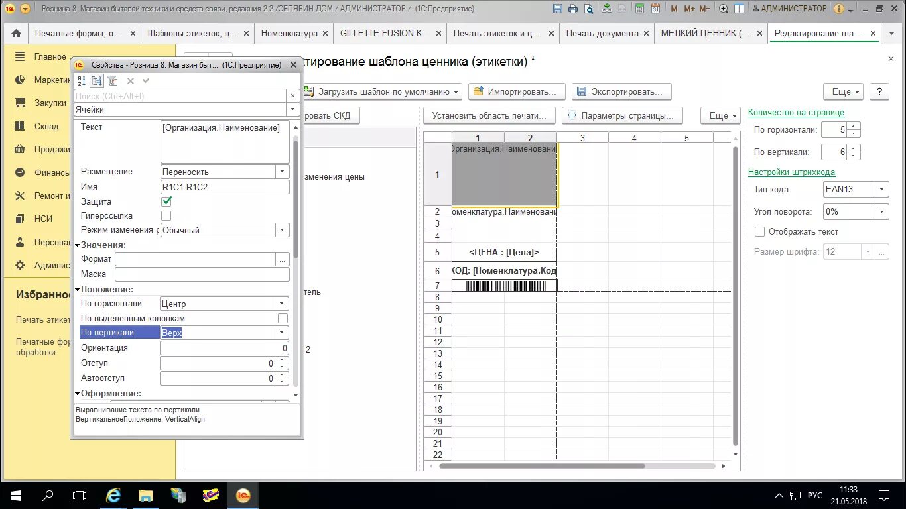
Task: Open the calendar icon showing 31
Action: point(655,9)
